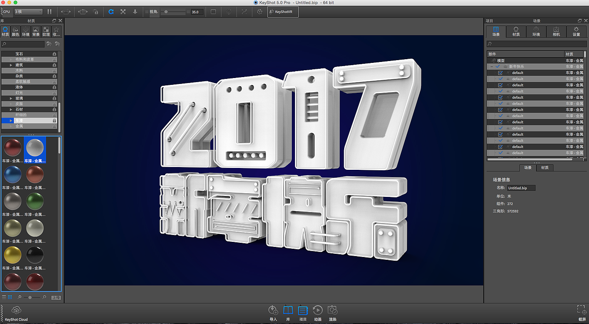This screenshot has height=324, width=589.
Task: Switch to the 设置 (Settings) tab
Action: (576, 31)
